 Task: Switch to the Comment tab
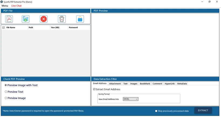click(157, 84)
